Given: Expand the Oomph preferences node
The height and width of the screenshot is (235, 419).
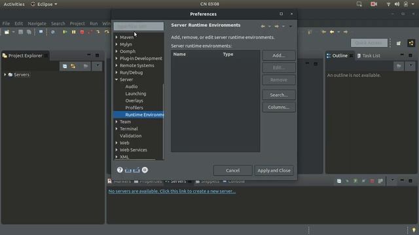Looking at the screenshot, I should (x=117, y=51).
